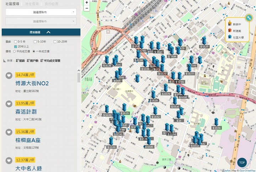Click 13.95萬/坪 price tag
Viewport: 256px width, 172px height.
[x=25, y=103]
